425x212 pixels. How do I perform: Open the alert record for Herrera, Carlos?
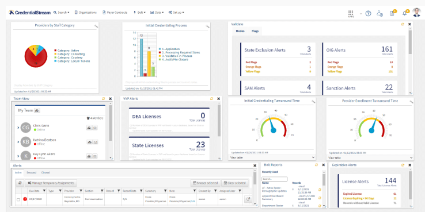tap(248, 199)
